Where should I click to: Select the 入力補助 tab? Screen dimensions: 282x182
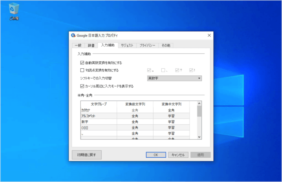(x=108, y=45)
